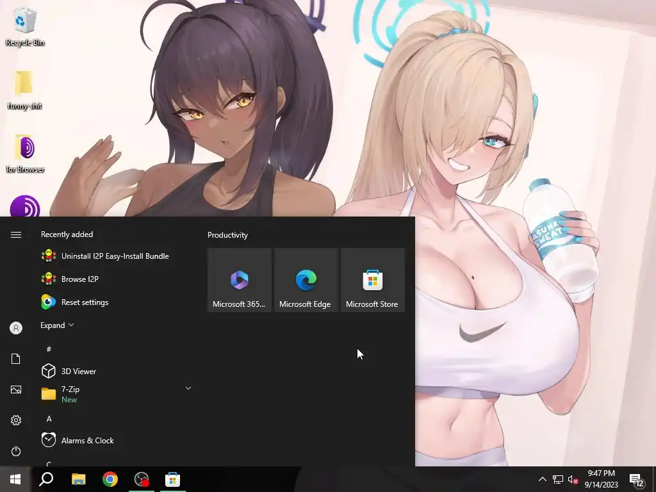656x492 pixels.
Task: Click the Productivity group title
Action: (227, 235)
